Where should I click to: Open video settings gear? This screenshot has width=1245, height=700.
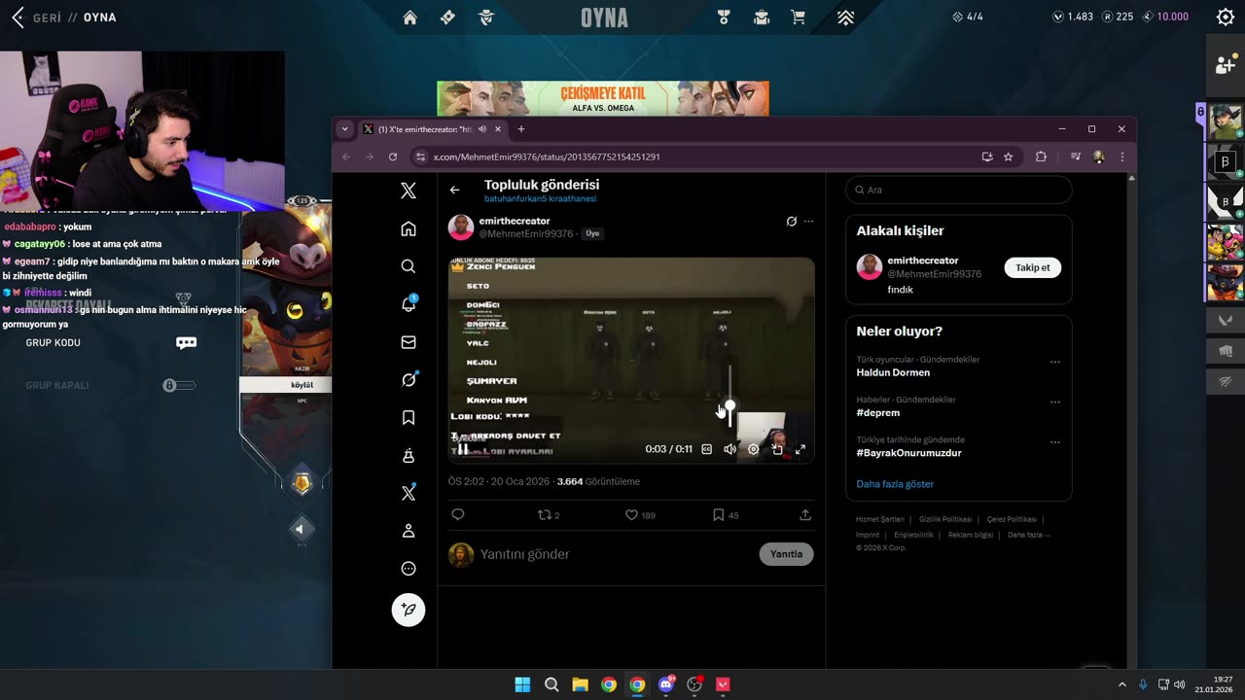[x=753, y=449]
